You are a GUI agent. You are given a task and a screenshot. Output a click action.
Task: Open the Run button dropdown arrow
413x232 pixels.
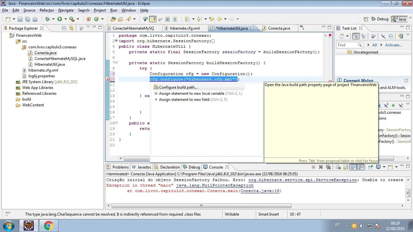pyautogui.click(x=65, y=19)
